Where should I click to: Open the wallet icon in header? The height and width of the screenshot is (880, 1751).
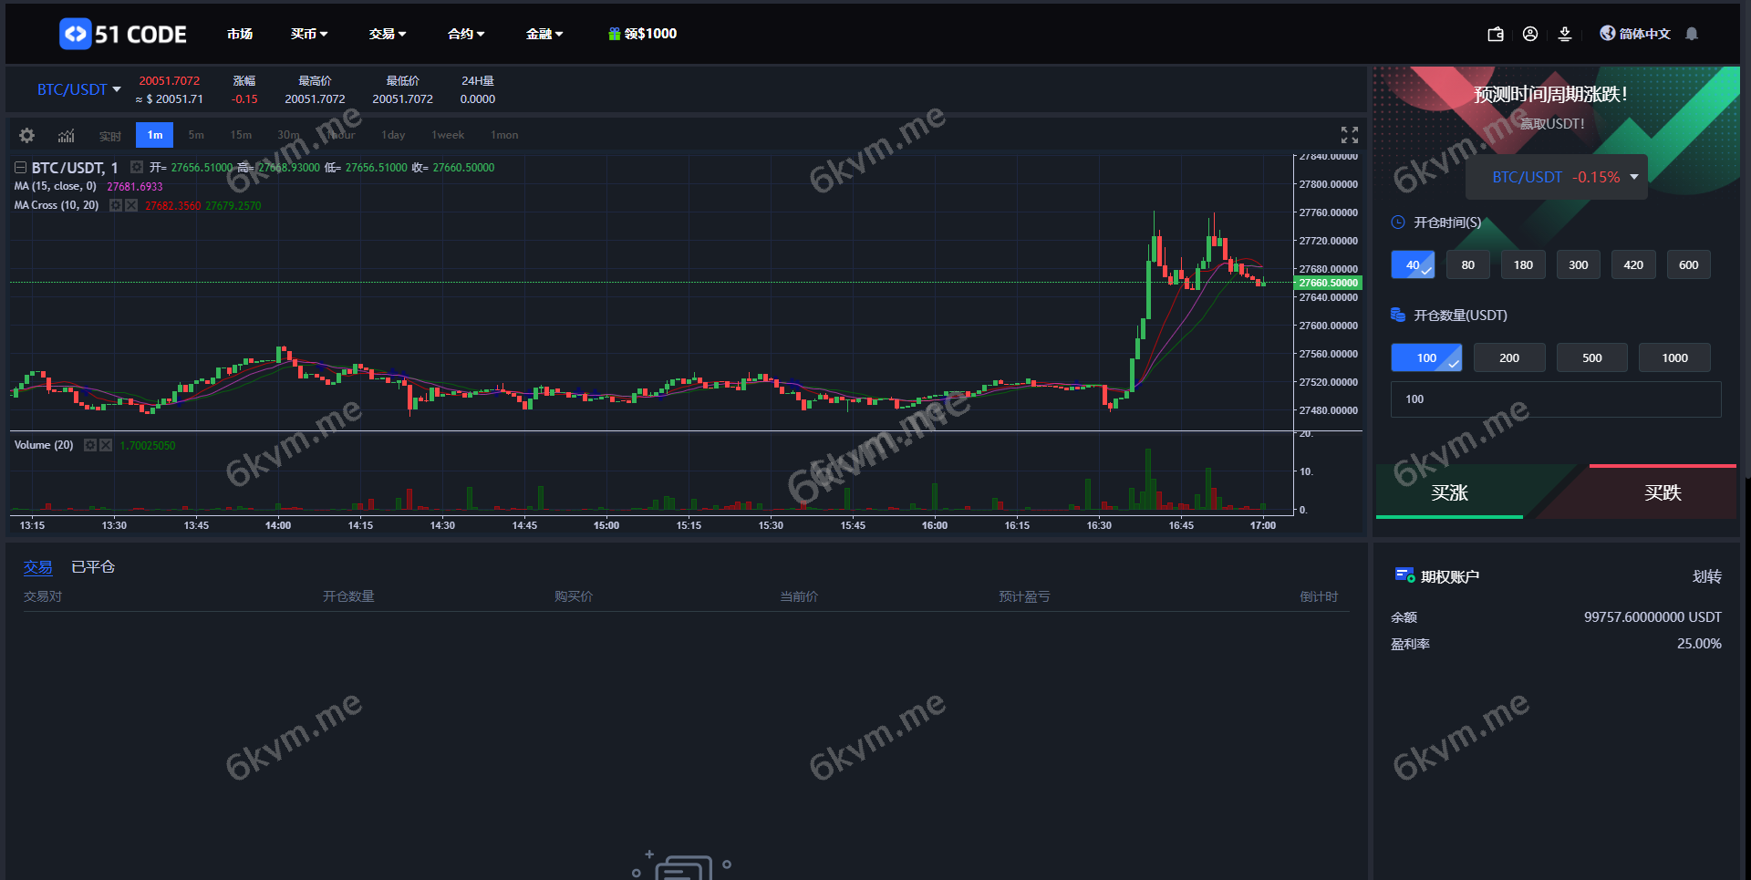coord(1496,34)
